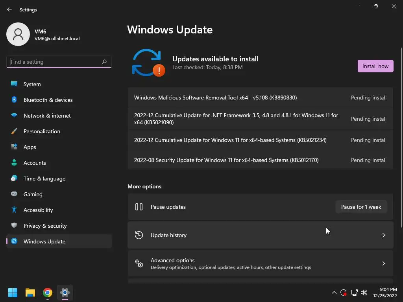Click the search magnifier icon
Screen dimensions: 403x302
tap(104, 62)
